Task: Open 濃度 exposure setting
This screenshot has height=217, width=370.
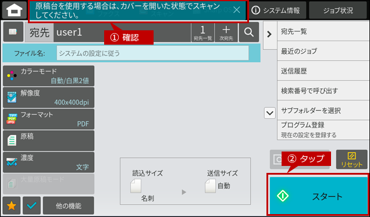Action: pyautogui.click(x=48, y=162)
